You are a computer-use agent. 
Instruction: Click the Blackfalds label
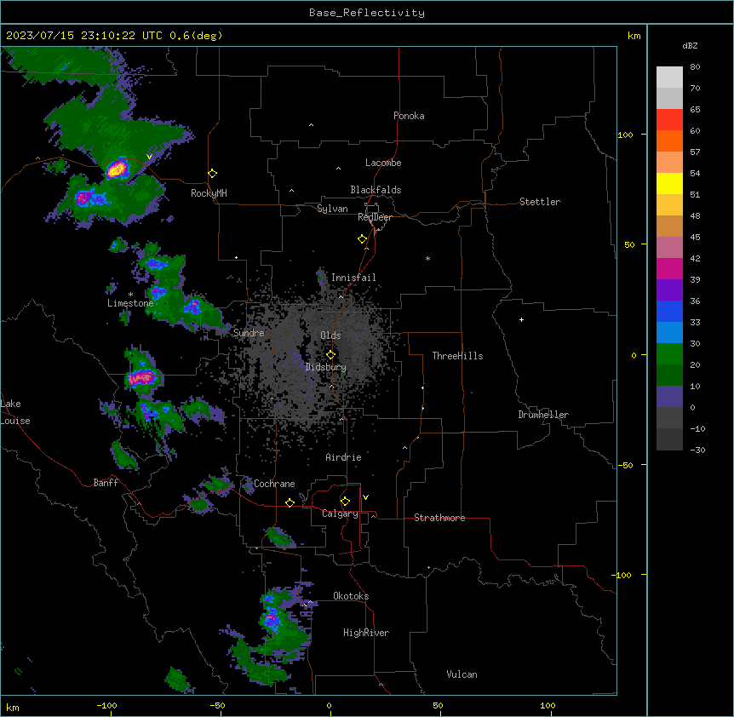[376, 190]
